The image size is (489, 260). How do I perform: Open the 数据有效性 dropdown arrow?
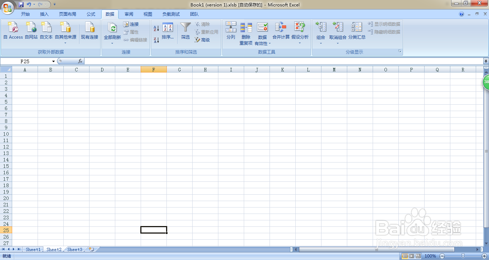(x=270, y=44)
